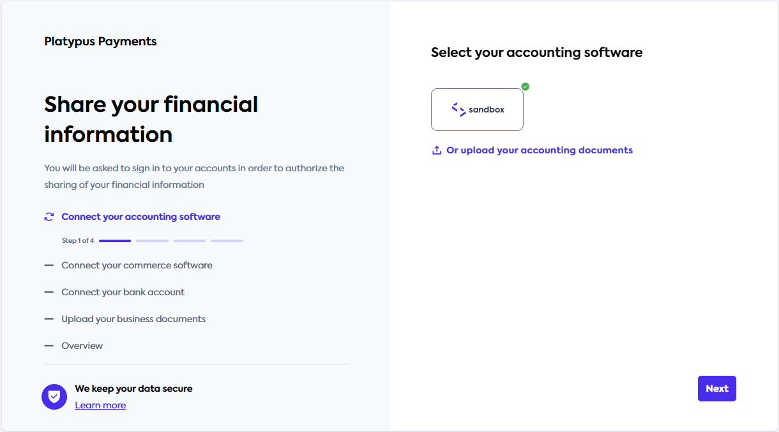Expand the Connect your bank account step
The image size is (779, 432).
[x=123, y=292]
